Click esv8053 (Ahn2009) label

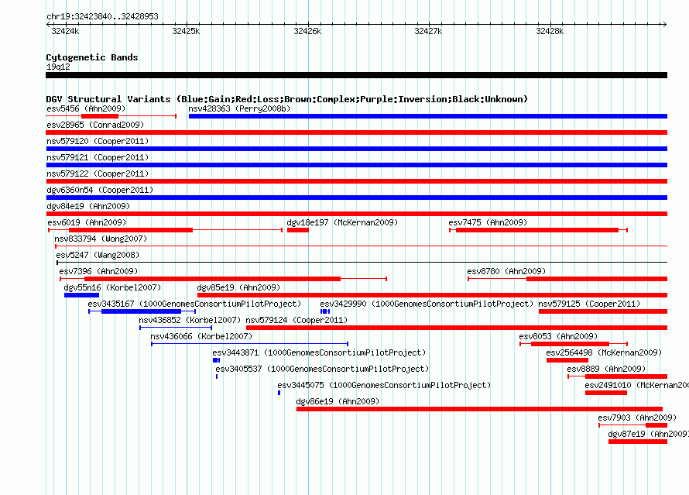(558, 336)
